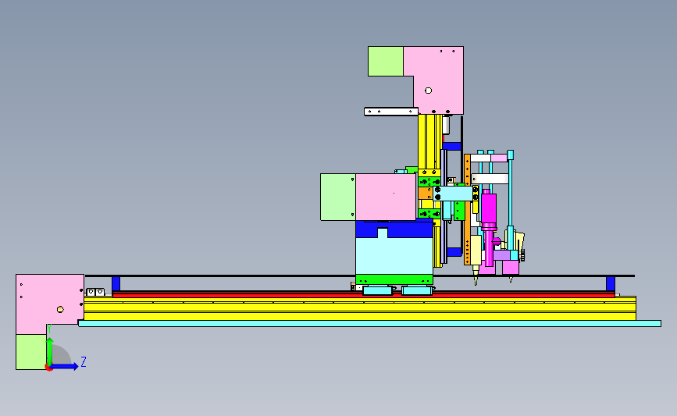Click the blue Z axis arrow of the triad
The image size is (677, 416).
click(65, 367)
